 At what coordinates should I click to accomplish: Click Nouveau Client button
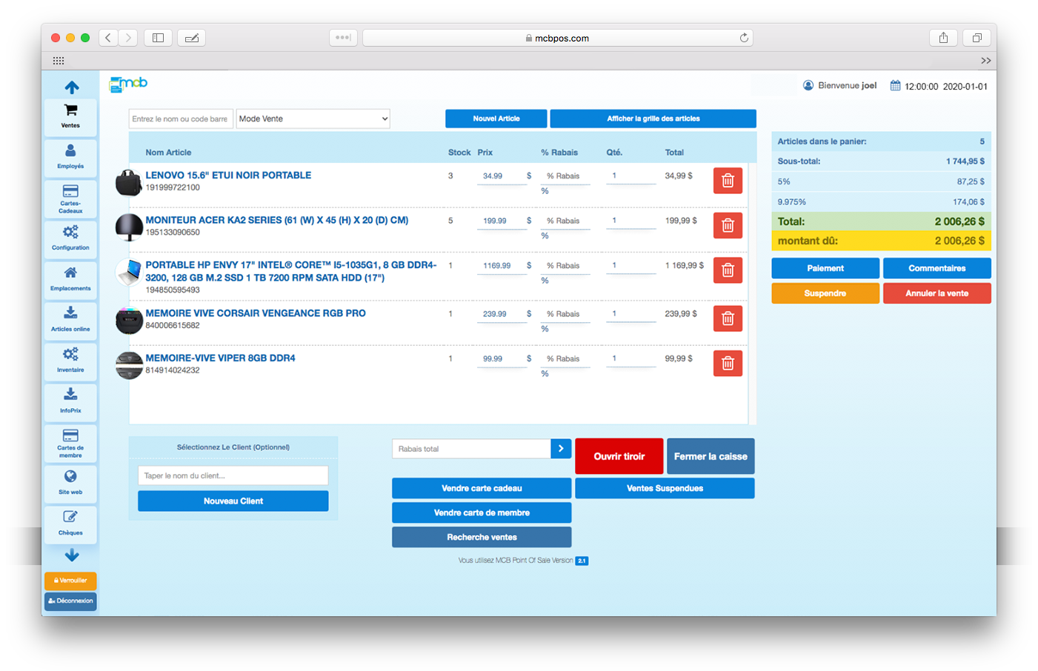point(233,501)
